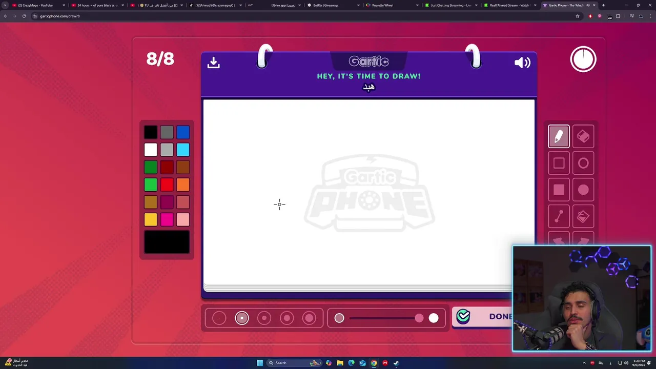Pick the light gray color swatch

pos(167,150)
